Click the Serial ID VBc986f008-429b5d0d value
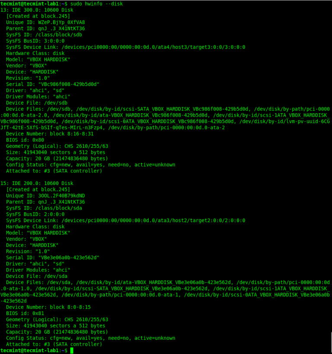332x354 pixels. 69,84
